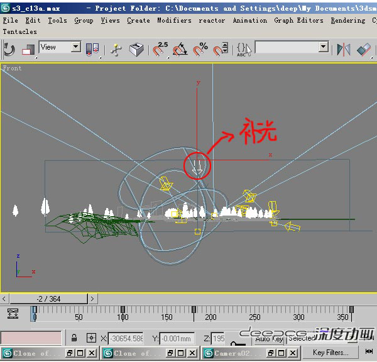This screenshot has height=362, width=377.
Task: Toggle Percent Snap magnet
Action: pos(200,49)
